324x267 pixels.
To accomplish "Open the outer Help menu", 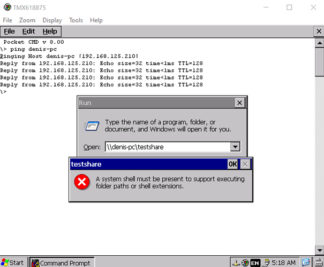I will pyautogui.click(x=96, y=20).
